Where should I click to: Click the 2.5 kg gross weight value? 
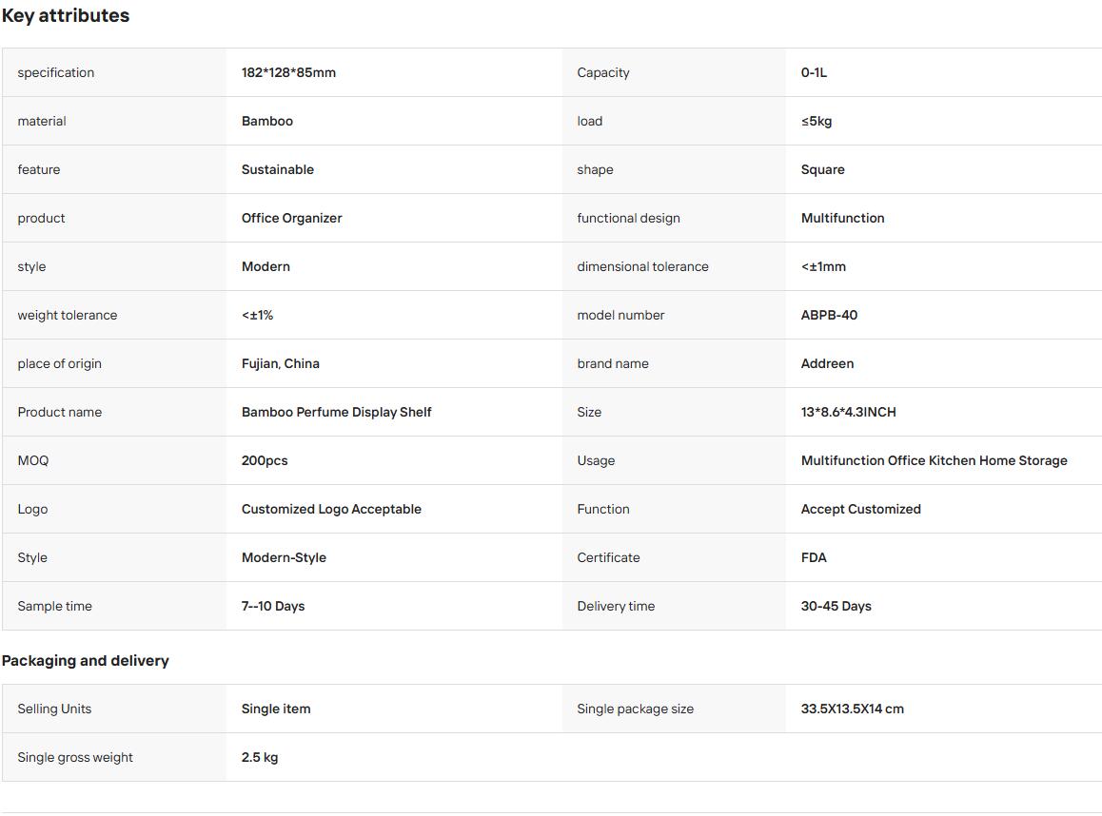pyautogui.click(x=260, y=757)
